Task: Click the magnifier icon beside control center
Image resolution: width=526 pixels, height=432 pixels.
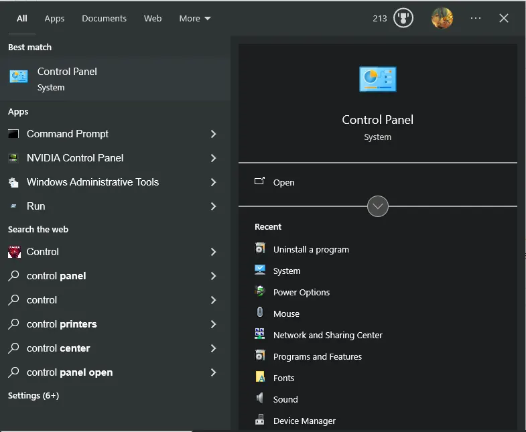Action: (x=13, y=348)
